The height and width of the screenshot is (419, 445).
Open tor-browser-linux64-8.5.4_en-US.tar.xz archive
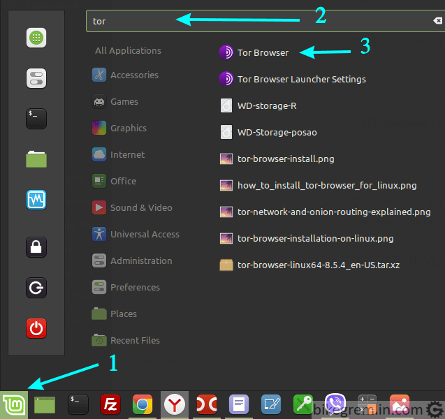click(x=310, y=265)
